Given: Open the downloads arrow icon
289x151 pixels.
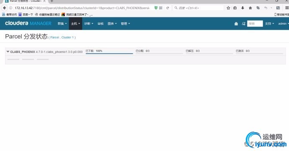Looking at the screenshot, I should coord(243,8).
